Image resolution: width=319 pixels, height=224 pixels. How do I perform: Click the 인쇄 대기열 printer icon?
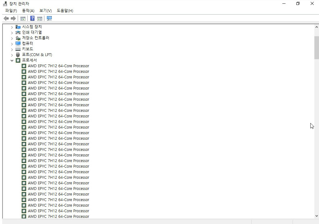pos(18,32)
